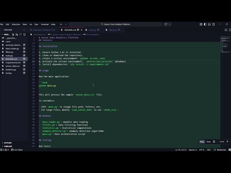Viewport: 231px width, 173px height.
Task: Open the View menu
Action: [x=25, y=24]
